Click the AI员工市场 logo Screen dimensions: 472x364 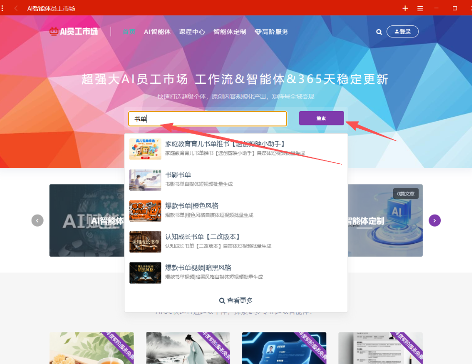click(74, 32)
